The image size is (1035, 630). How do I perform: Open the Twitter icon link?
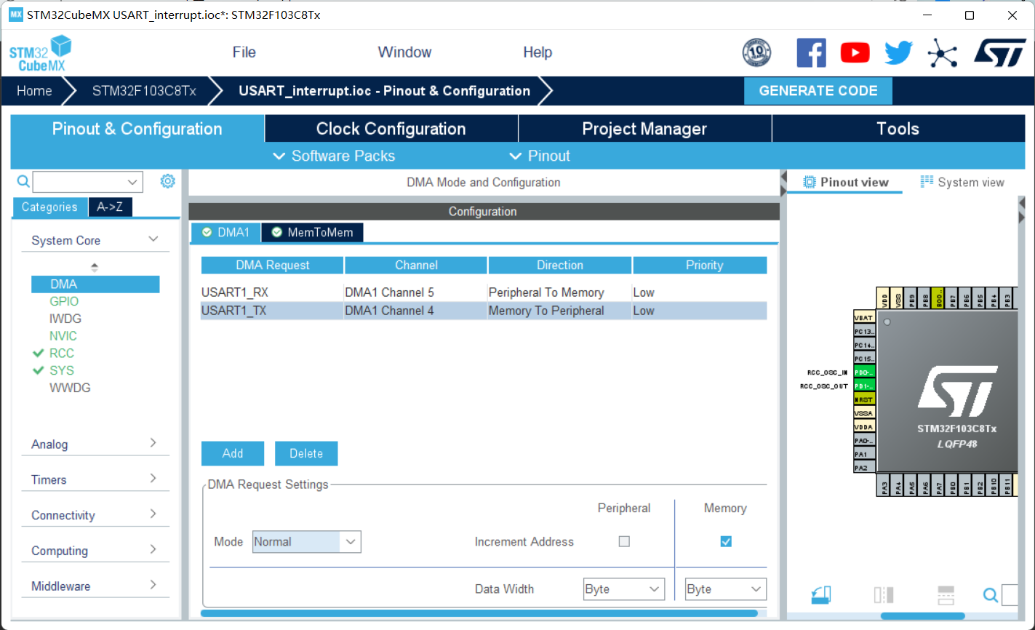click(898, 53)
